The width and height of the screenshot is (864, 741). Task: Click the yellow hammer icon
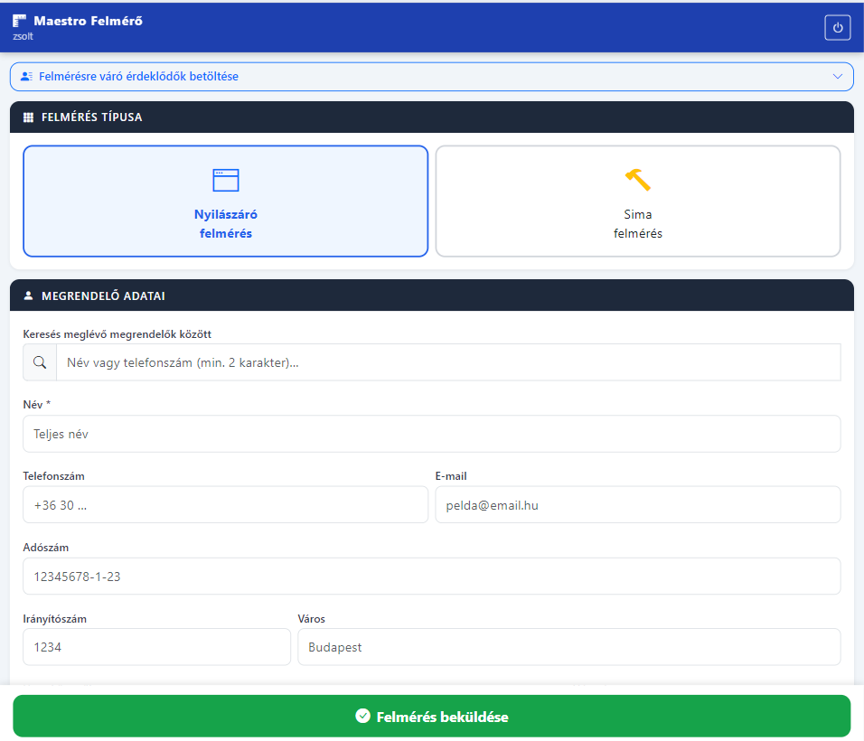[x=637, y=180]
